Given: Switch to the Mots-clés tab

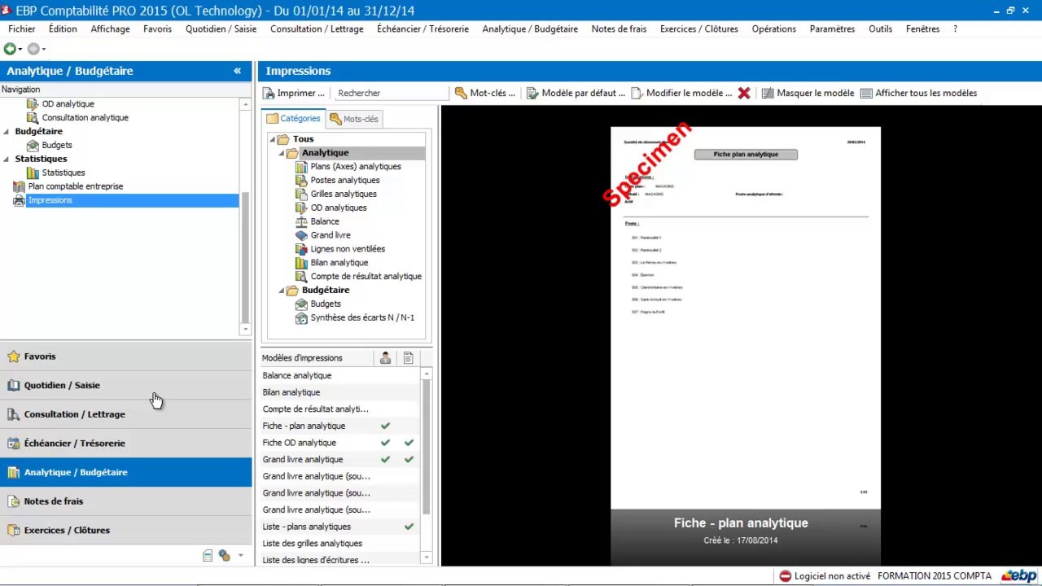Looking at the screenshot, I should point(353,119).
